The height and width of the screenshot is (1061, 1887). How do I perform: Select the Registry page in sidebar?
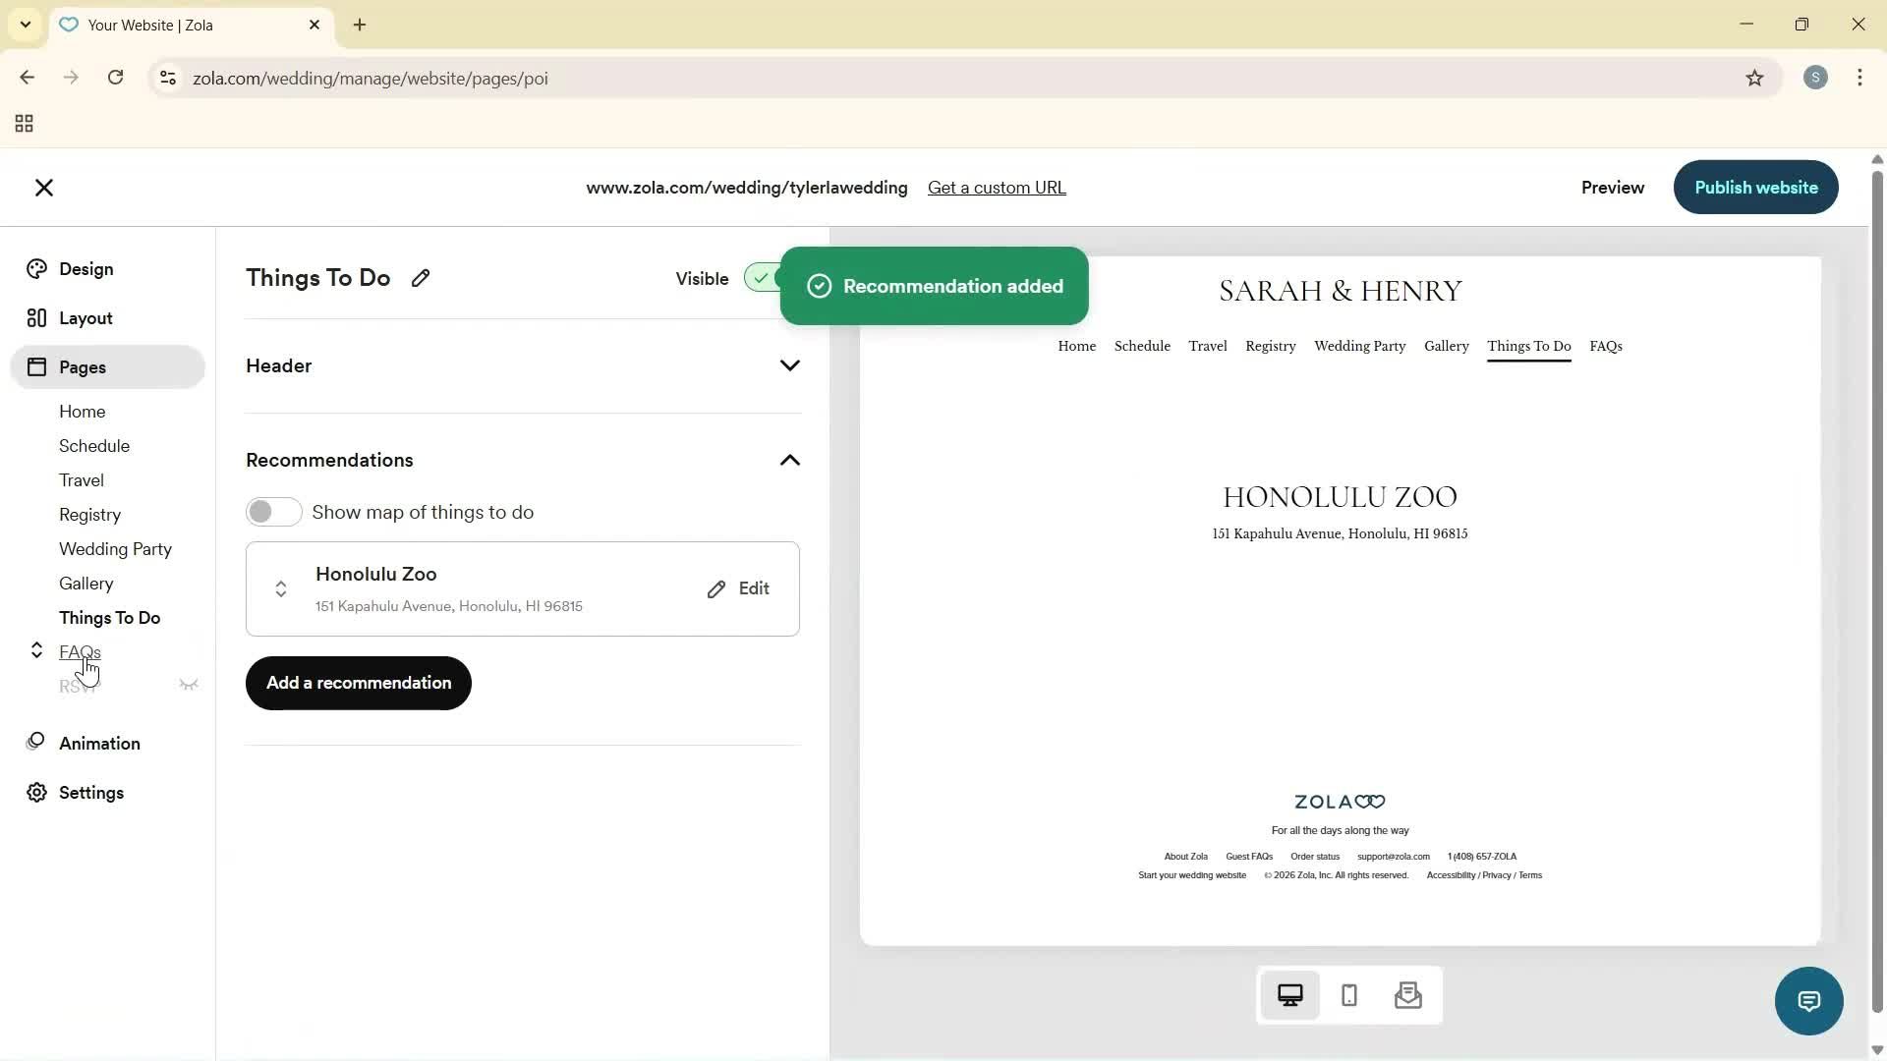point(89,515)
